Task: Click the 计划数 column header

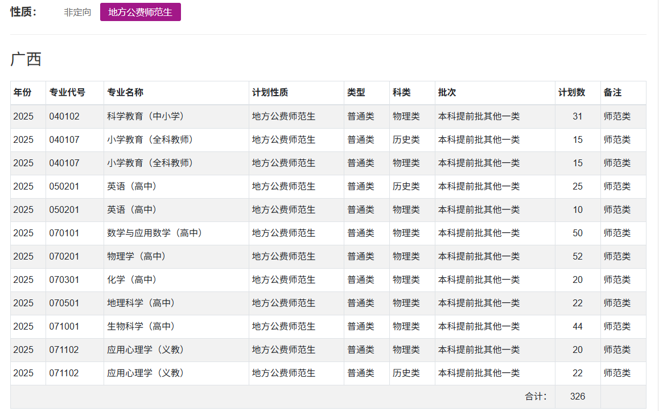Action: click(572, 93)
